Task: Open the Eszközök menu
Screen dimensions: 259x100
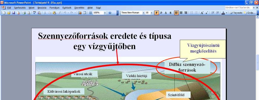Action: [67, 8]
